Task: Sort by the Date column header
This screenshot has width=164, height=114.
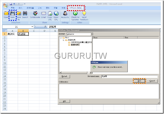Action: pos(131,37)
